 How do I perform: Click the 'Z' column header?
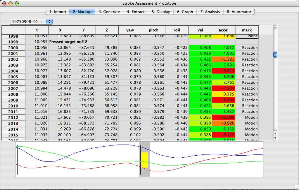point(107,30)
